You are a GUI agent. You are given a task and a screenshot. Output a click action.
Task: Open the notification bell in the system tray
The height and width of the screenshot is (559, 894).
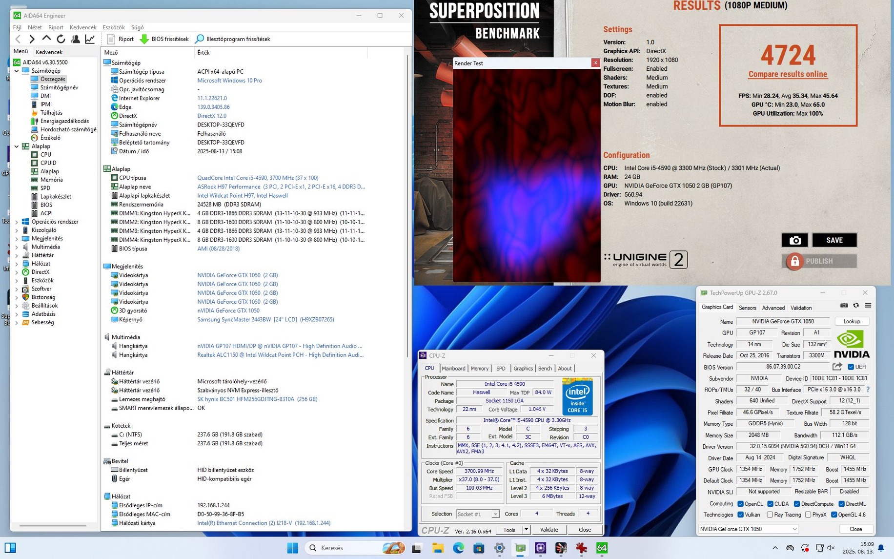[x=881, y=548]
